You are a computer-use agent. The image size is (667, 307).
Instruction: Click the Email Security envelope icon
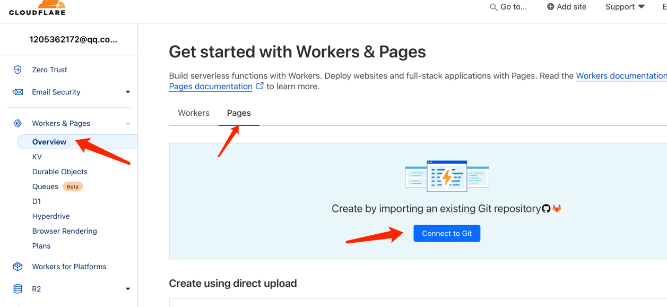pos(18,92)
